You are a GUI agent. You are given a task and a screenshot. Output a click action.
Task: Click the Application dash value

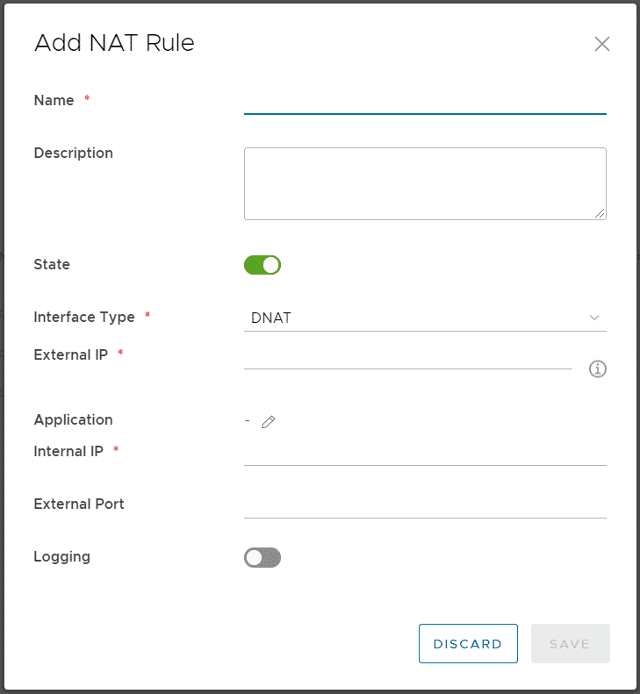pyautogui.click(x=248, y=420)
